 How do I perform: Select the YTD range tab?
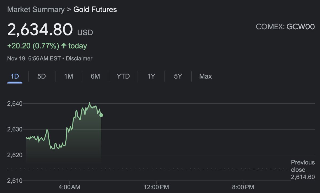[x=123, y=77]
